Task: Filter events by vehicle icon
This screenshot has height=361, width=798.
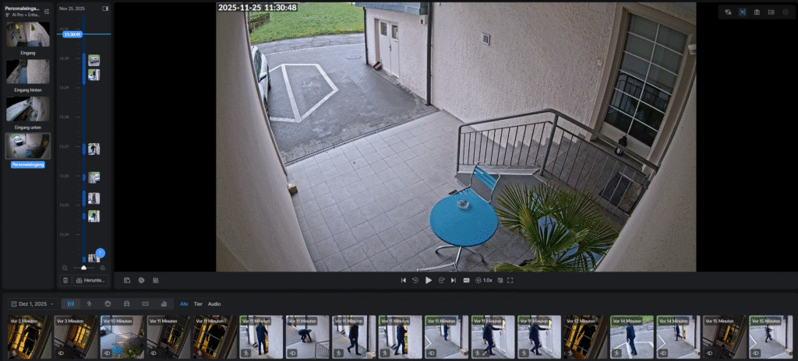Action: pos(126,303)
